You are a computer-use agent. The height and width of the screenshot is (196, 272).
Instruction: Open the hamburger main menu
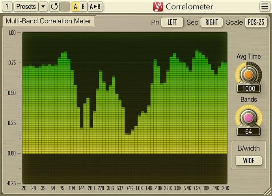click(x=264, y=6)
